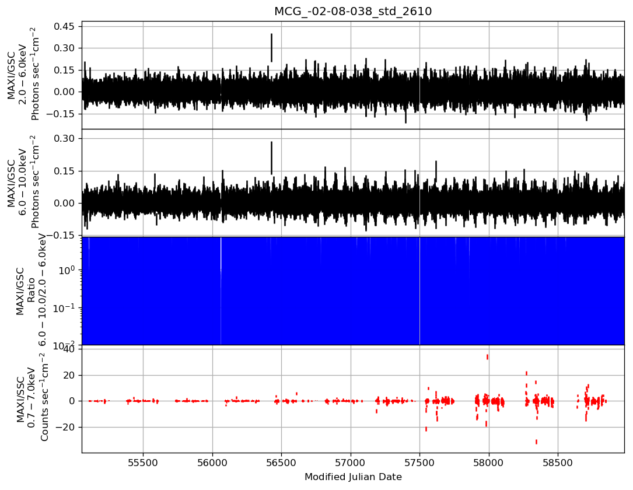Click the 57500 x-axis tick label
Screen dimensions: 633x490
[420, 463]
